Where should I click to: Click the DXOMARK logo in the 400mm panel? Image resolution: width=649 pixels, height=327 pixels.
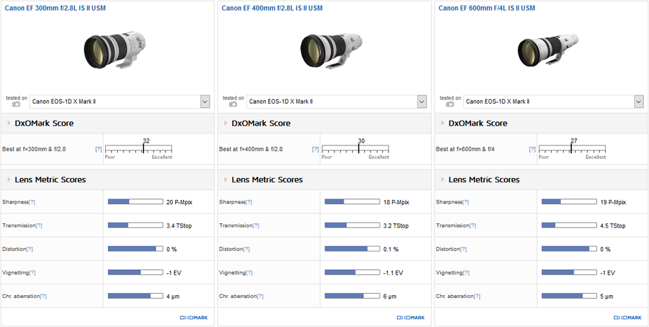(411, 318)
